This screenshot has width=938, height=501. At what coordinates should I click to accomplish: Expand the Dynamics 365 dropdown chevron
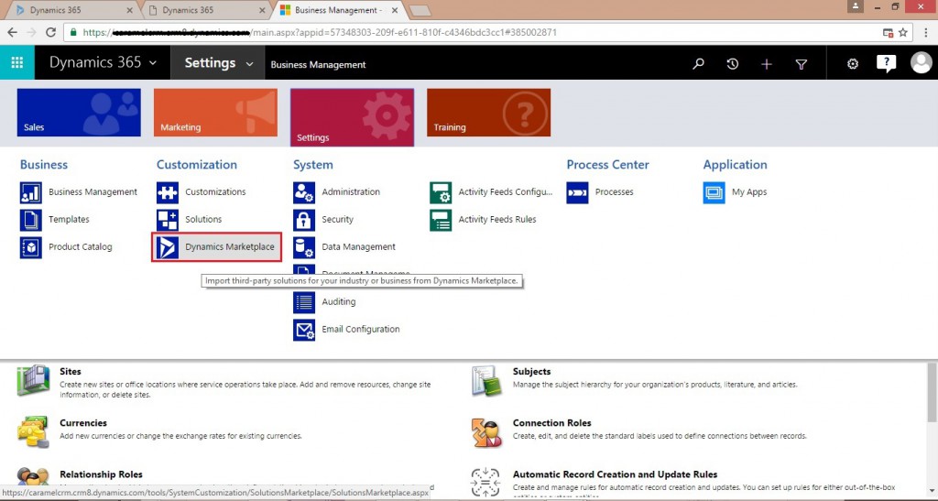click(x=153, y=63)
